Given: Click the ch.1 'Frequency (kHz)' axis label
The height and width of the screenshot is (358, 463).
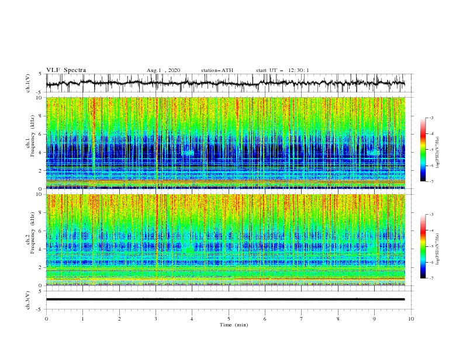Looking at the screenshot, I should click(x=33, y=135).
